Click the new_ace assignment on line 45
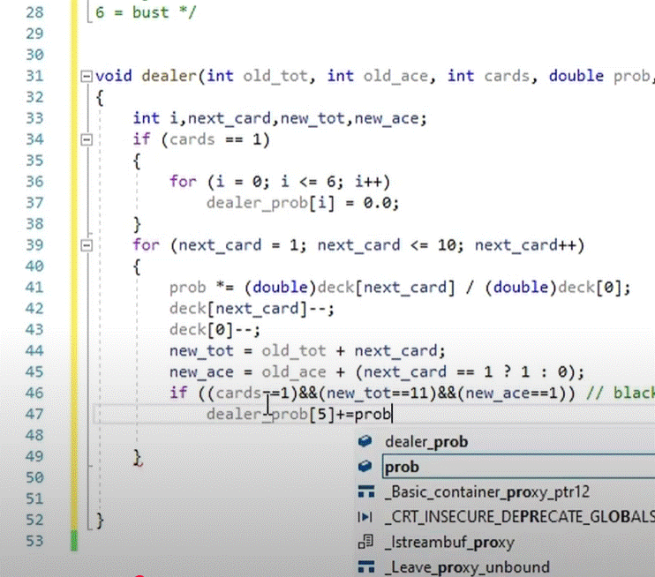Image resolution: width=655 pixels, height=577 pixels. pyautogui.click(x=371, y=371)
